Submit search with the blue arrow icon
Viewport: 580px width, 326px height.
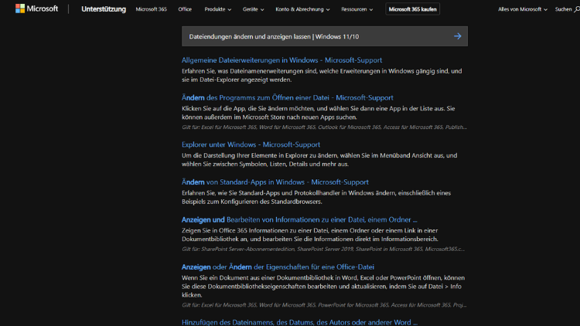pyautogui.click(x=458, y=36)
